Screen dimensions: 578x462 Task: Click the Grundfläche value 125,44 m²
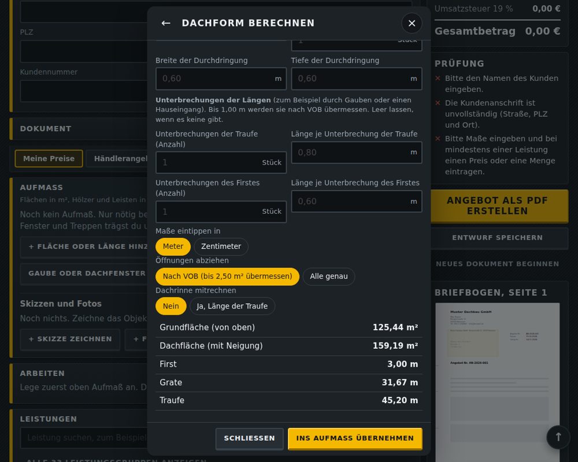pyautogui.click(x=395, y=327)
